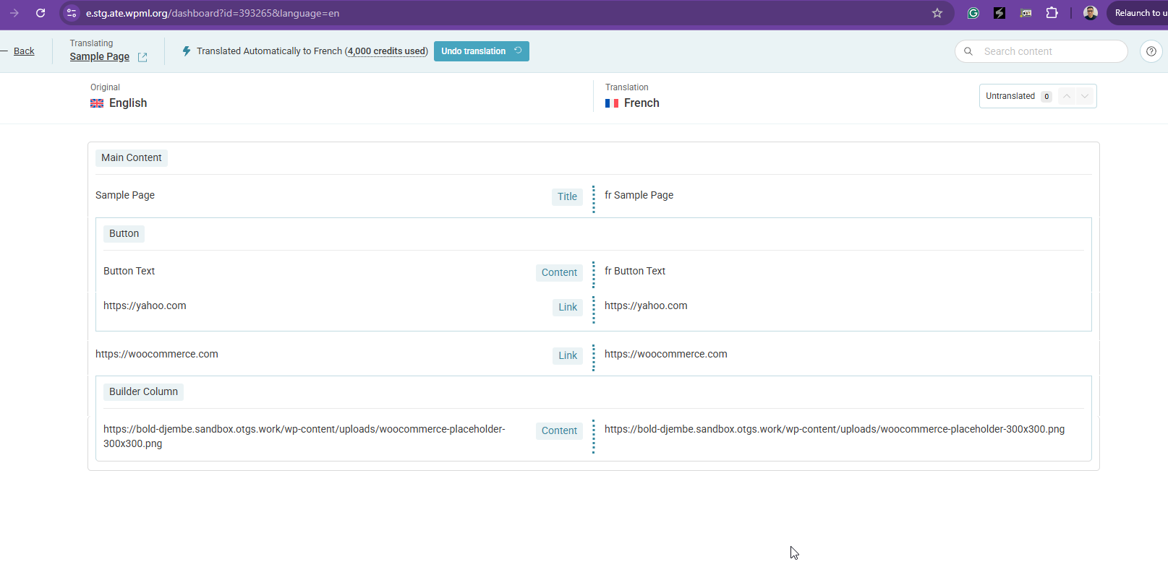Open the Extensions puzzle icon
The image size is (1168, 585).
pyautogui.click(x=1052, y=13)
